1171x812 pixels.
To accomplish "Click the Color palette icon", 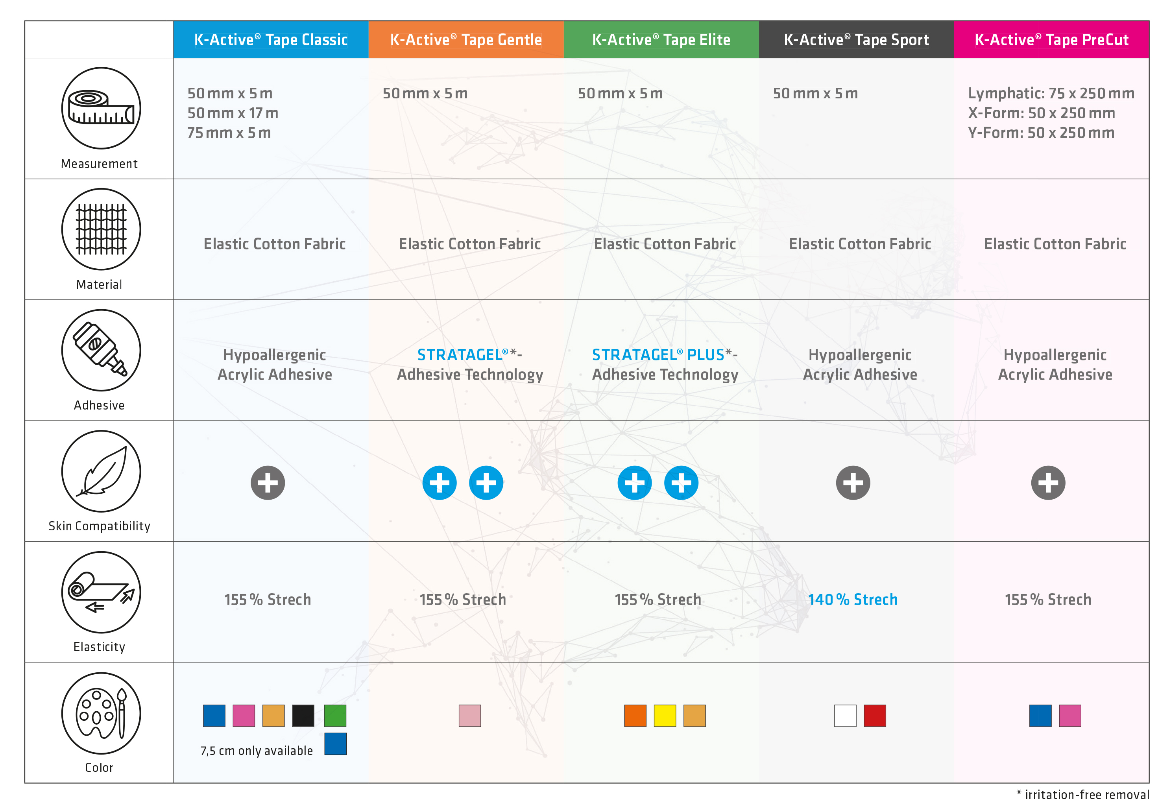I will click(x=101, y=713).
